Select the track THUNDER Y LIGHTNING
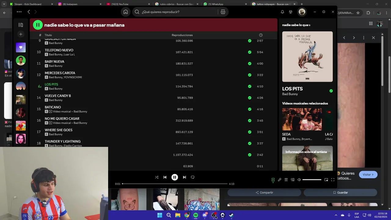Image resolution: width=391 pixels, height=220 pixels. click(63, 141)
